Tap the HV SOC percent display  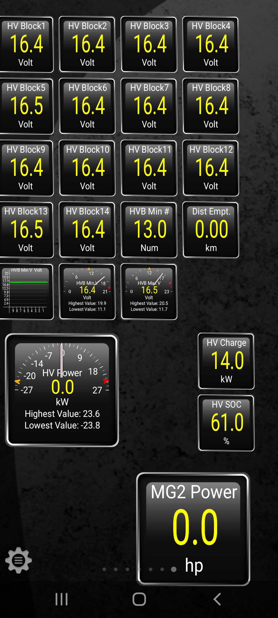click(226, 423)
